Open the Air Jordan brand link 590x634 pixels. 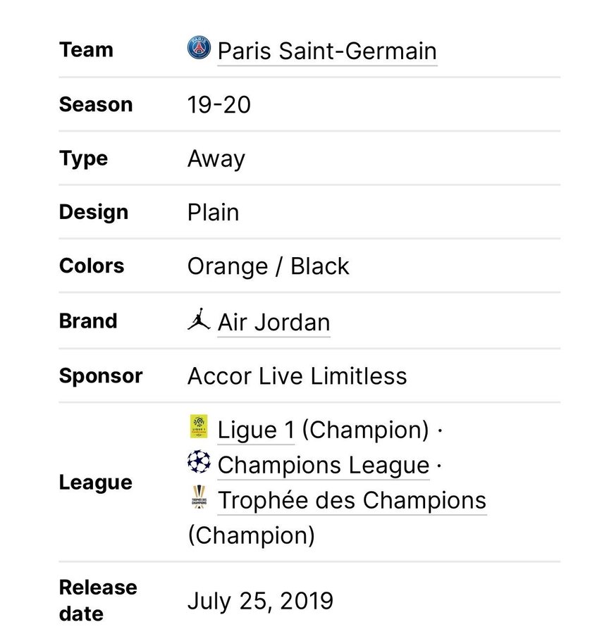274,323
